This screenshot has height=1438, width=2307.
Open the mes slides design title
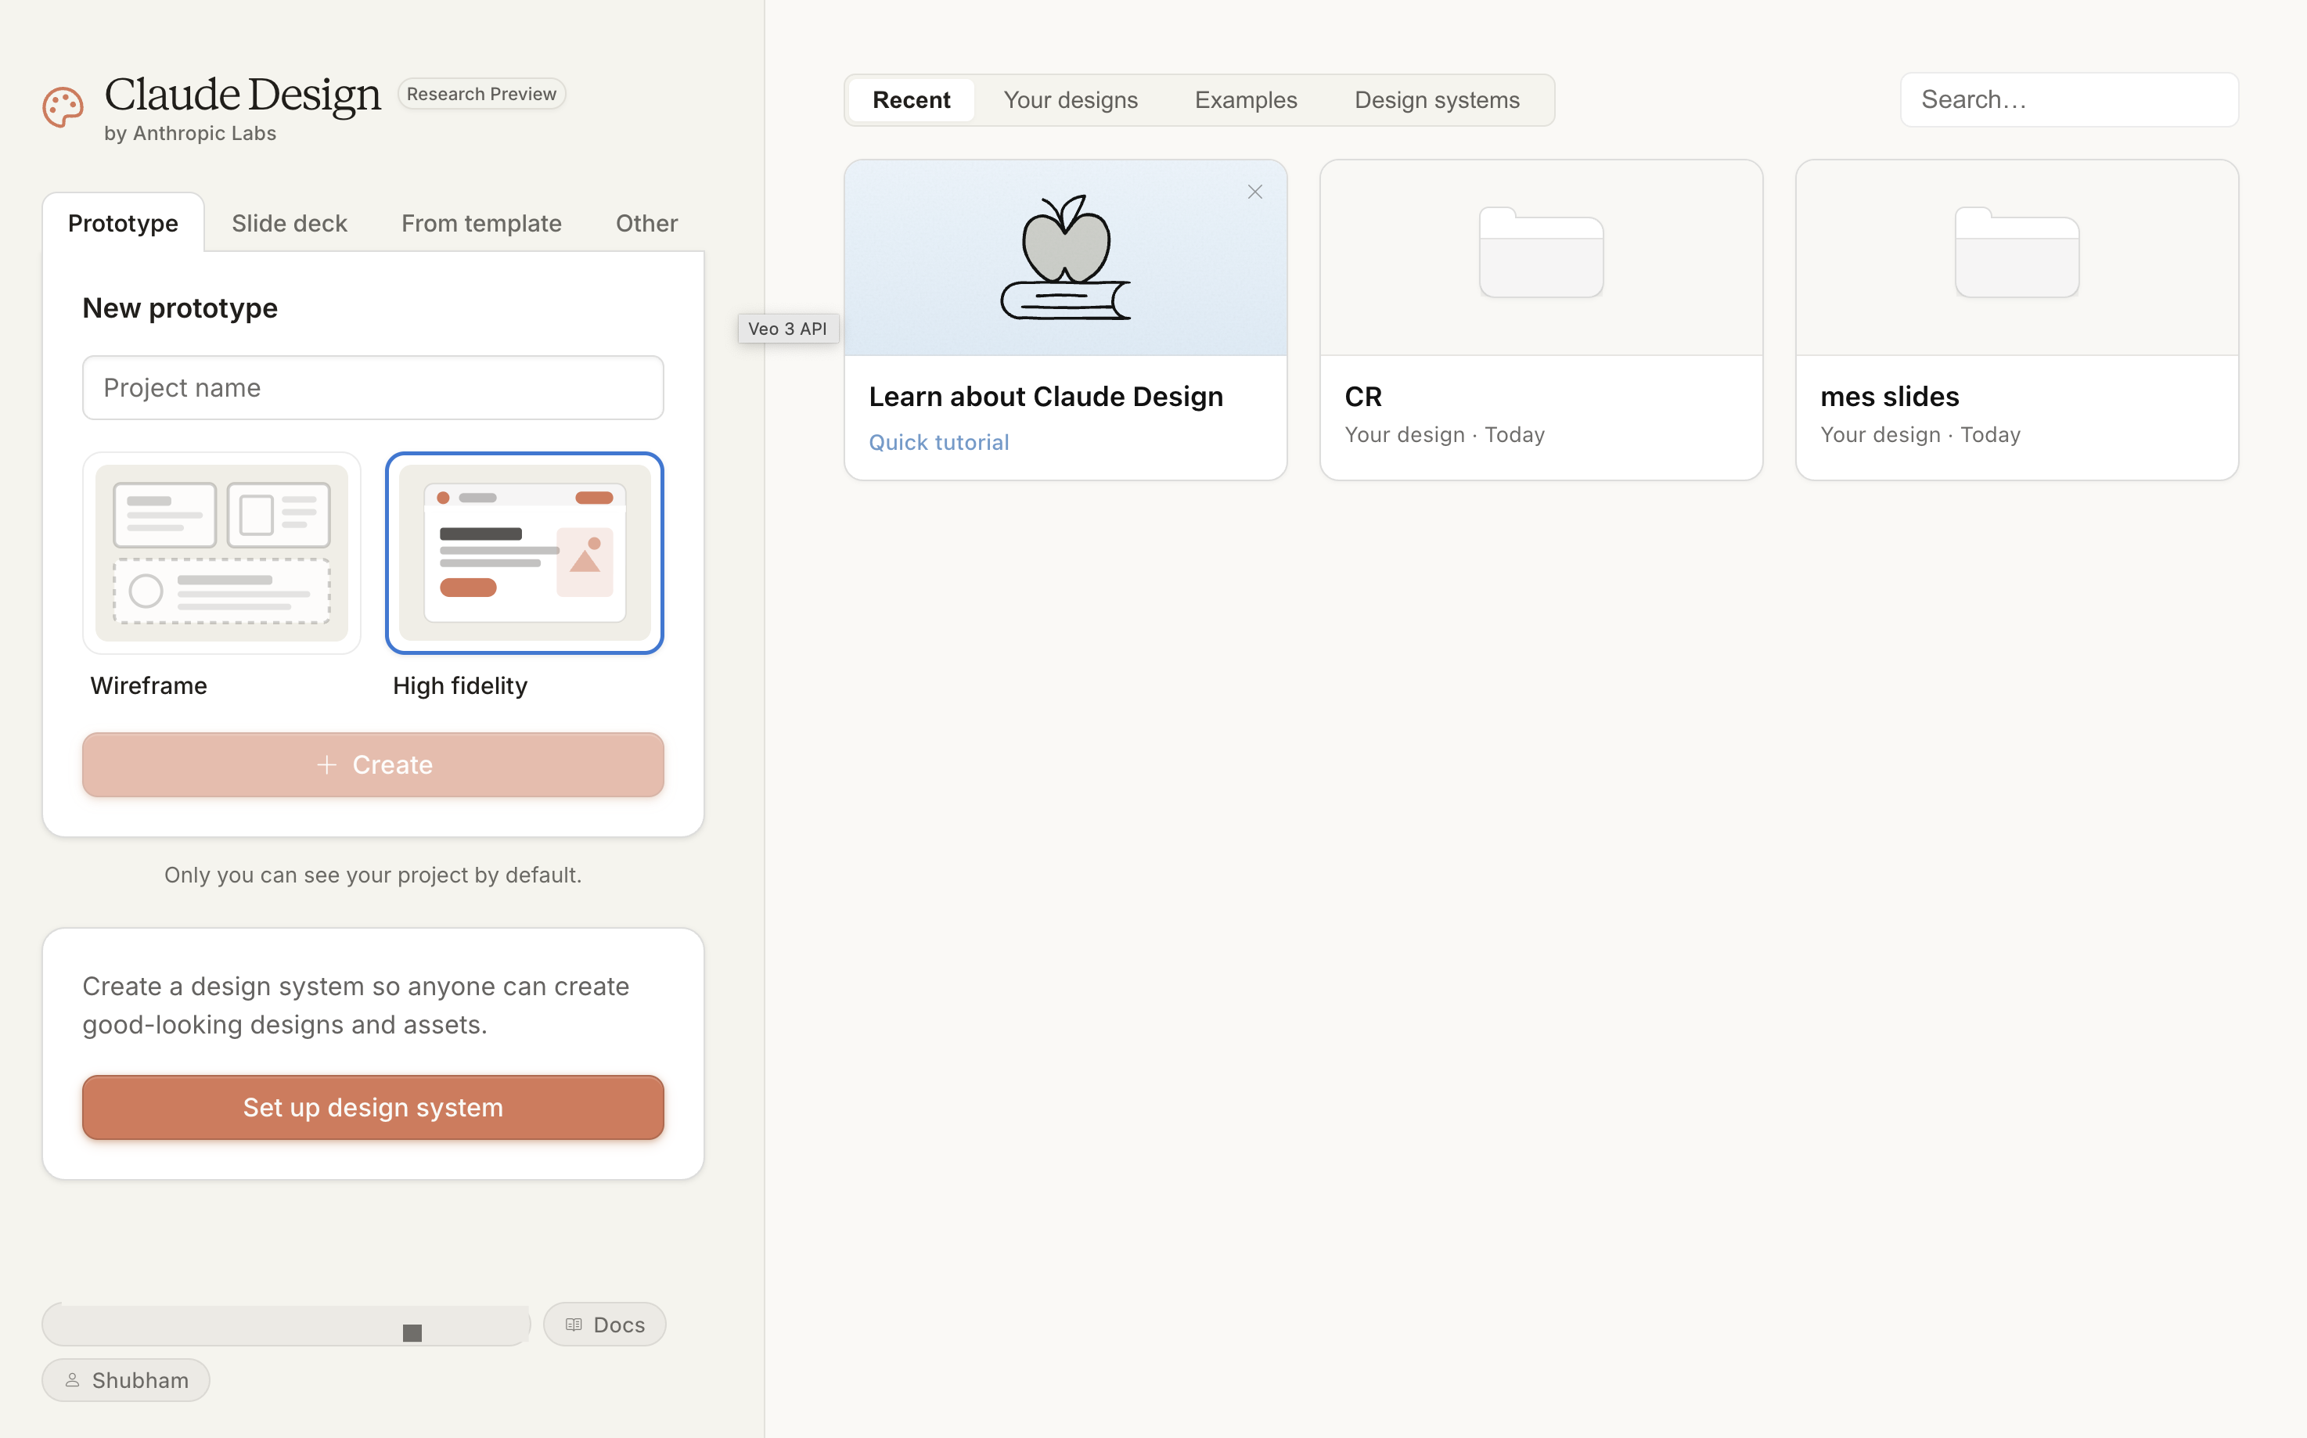tap(1889, 397)
